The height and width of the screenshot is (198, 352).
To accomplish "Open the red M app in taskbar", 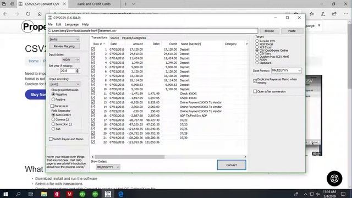I will (69, 194).
